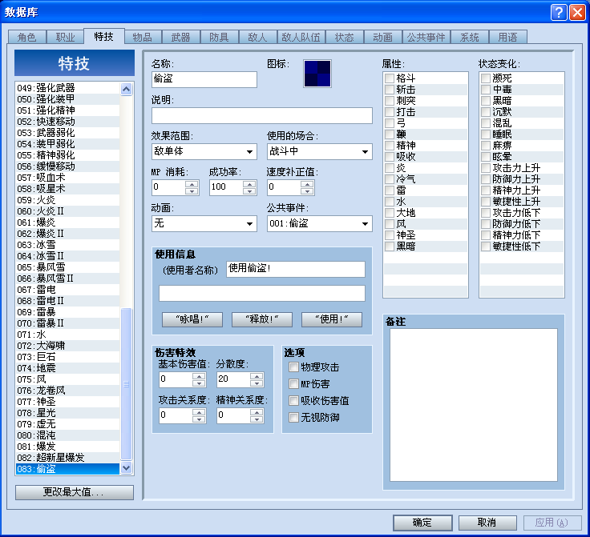Enable 无视防御 option
The image size is (590, 537).
click(x=293, y=417)
